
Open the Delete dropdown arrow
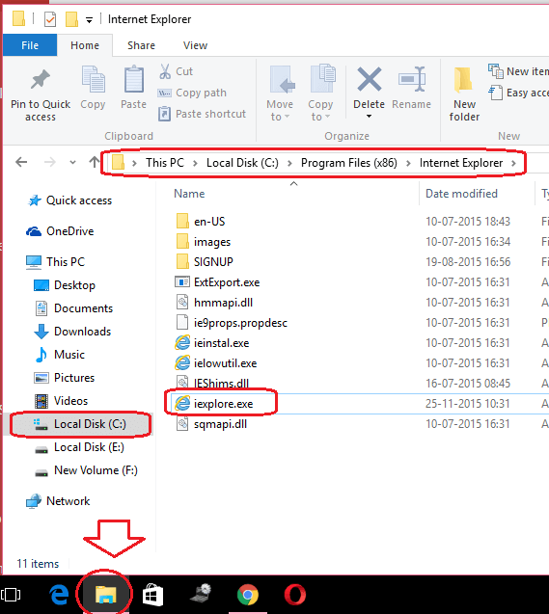[x=369, y=117]
